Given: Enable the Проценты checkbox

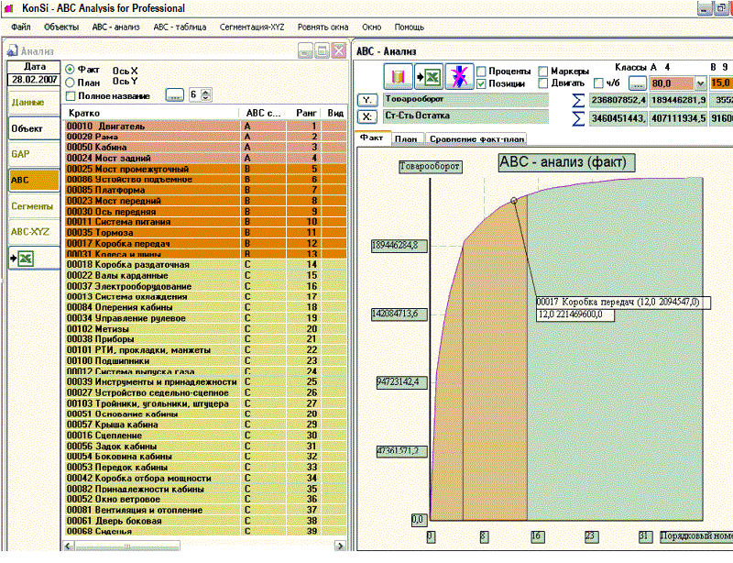Looking at the screenshot, I should click(482, 71).
